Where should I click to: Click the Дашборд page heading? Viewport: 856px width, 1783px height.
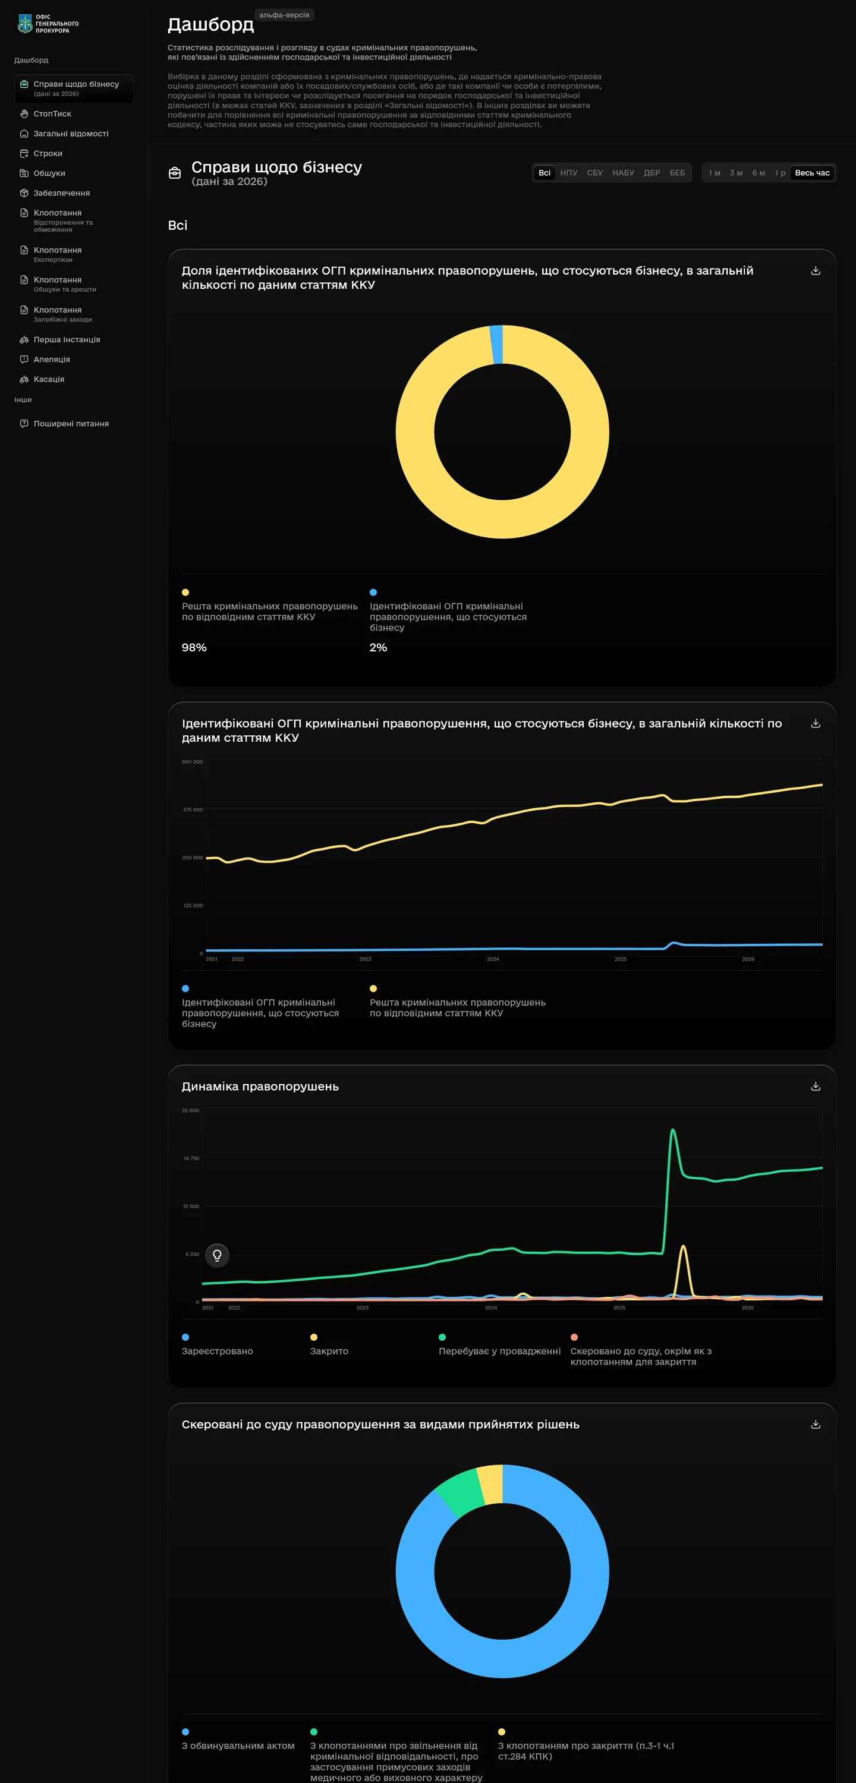tap(210, 25)
